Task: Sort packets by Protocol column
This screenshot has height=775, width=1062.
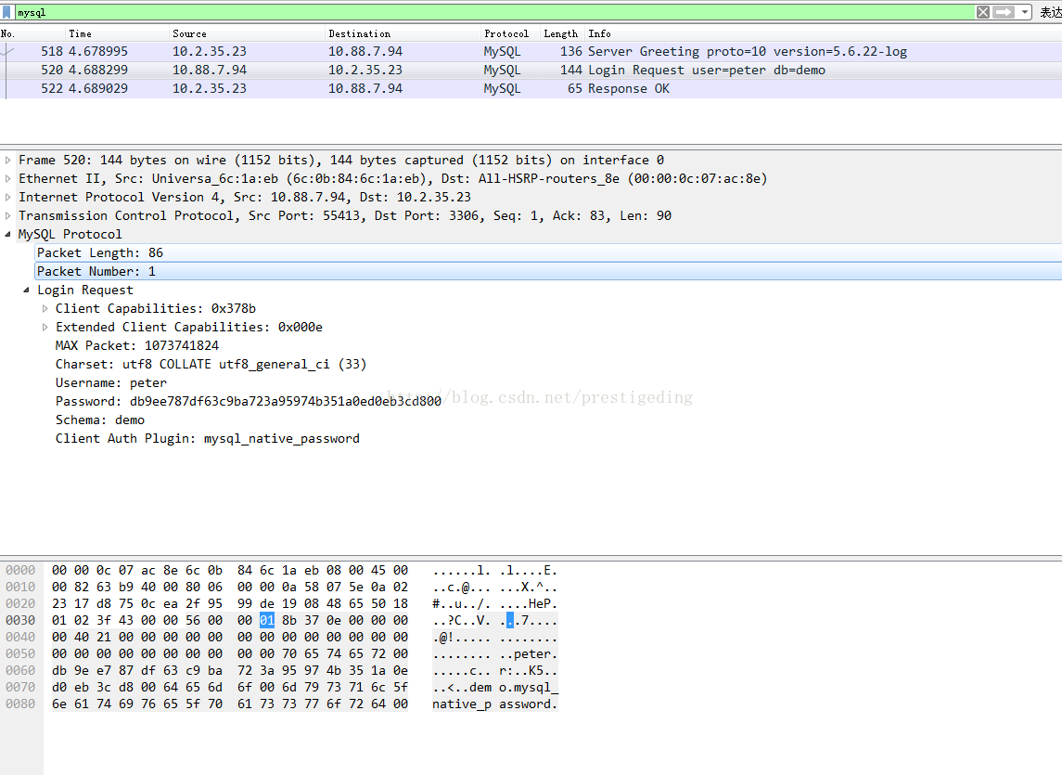Action: 511,33
